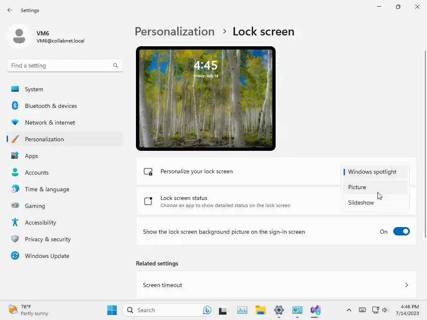This screenshot has height=320, width=427.
Task: Click the Related settings heading
Action: (x=157, y=263)
